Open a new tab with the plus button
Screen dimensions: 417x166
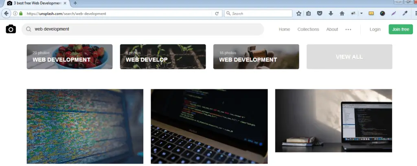click(x=75, y=3)
